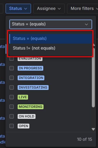Image resolution: width=98 pixels, height=148 pixels.
Task: Check the ON HOLD status checkbox
Action: pos(12,116)
